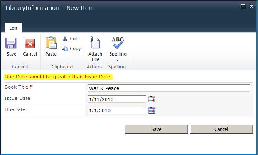
Task: Click inside the Book Title field
Action: (169, 88)
